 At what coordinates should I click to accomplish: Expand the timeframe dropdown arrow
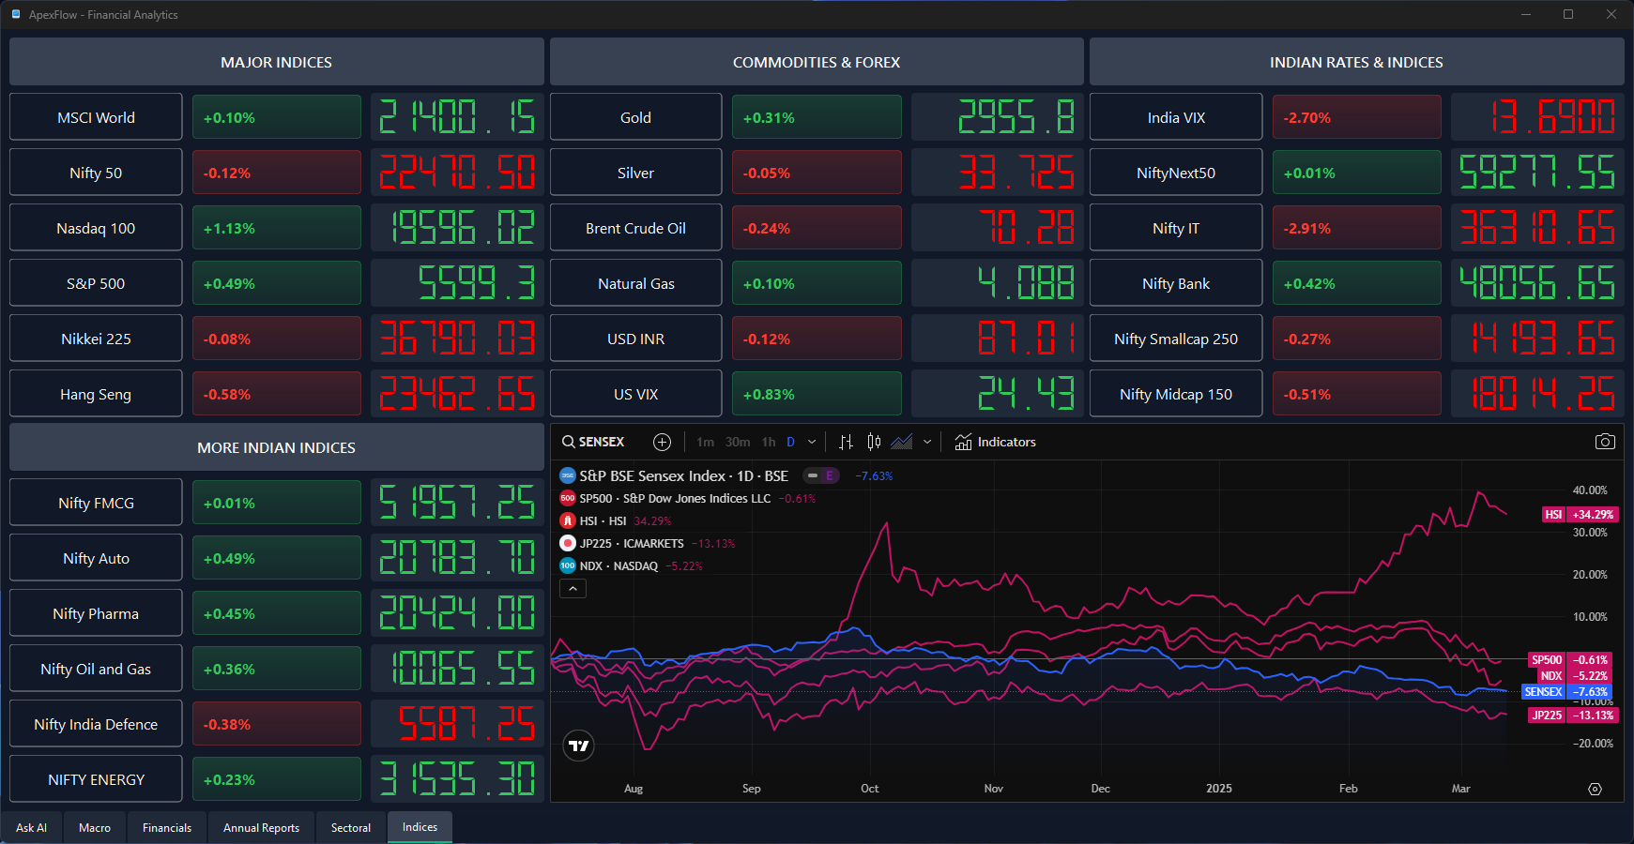tap(812, 442)
